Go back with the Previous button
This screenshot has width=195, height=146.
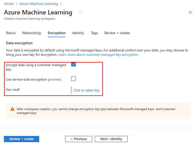[x=79, y=139]
